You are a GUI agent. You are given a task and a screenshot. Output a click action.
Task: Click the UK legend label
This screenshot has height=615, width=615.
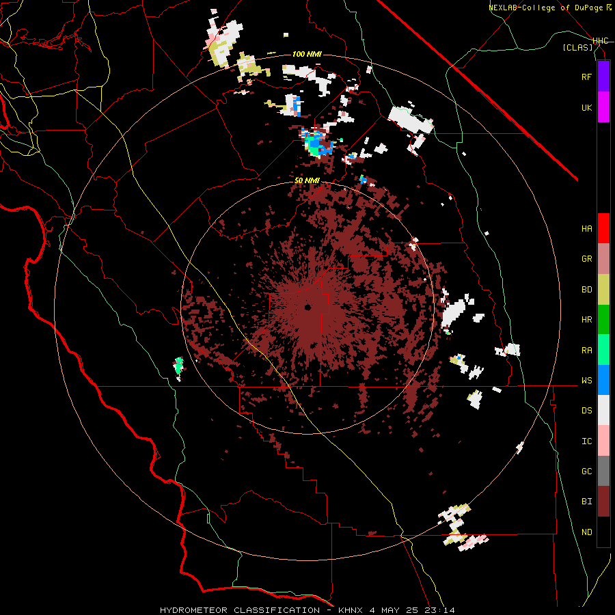tap(586, 107)
